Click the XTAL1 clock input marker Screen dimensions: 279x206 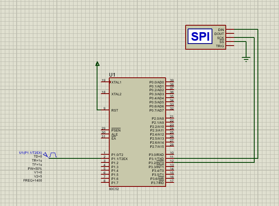[x=110, y=82]
